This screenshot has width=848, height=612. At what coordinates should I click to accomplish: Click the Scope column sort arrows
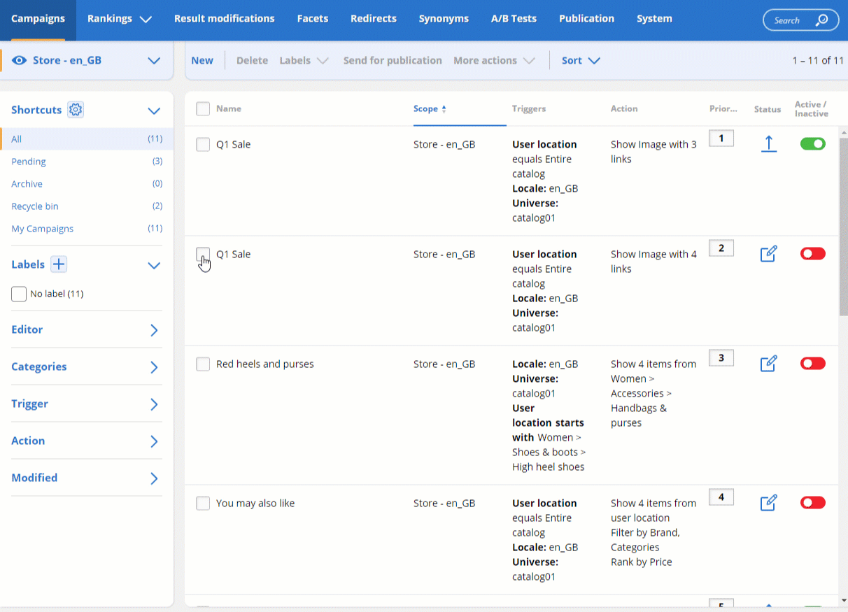444,109
